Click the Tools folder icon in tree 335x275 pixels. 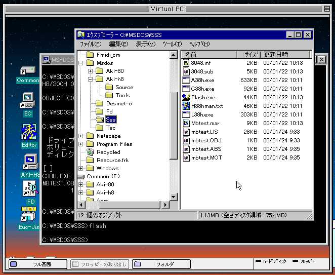coord(109,95)
